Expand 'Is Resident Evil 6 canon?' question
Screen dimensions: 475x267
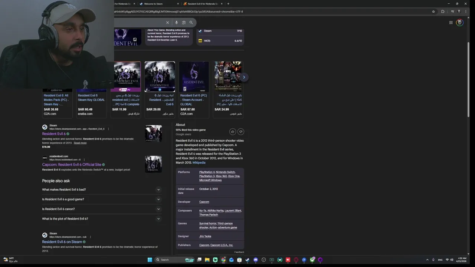click(101, 209)
